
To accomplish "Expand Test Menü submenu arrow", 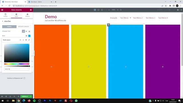I will point(130,18).
